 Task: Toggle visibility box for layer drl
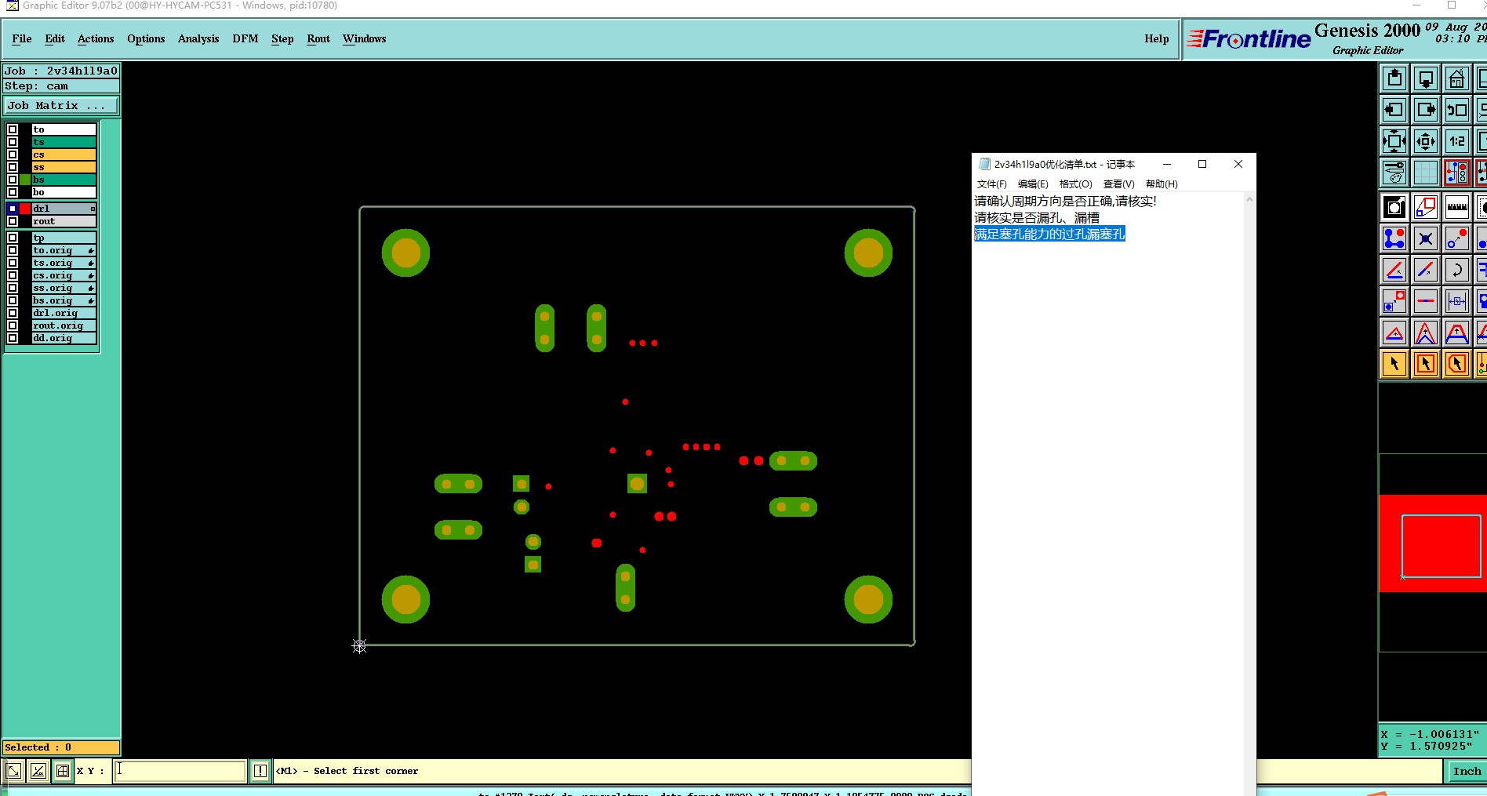click(x=13, y=209)
